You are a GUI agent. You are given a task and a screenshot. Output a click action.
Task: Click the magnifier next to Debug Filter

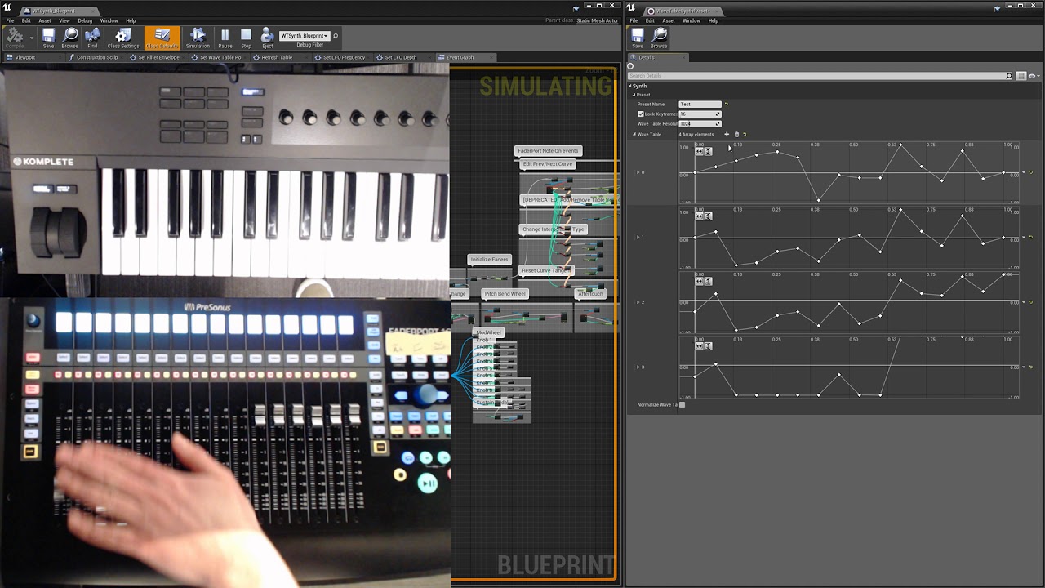pos(336,36)
